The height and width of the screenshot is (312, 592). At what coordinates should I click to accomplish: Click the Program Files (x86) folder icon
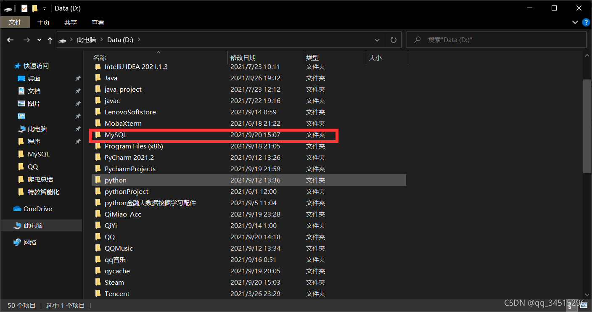click(x=98, y=146)
